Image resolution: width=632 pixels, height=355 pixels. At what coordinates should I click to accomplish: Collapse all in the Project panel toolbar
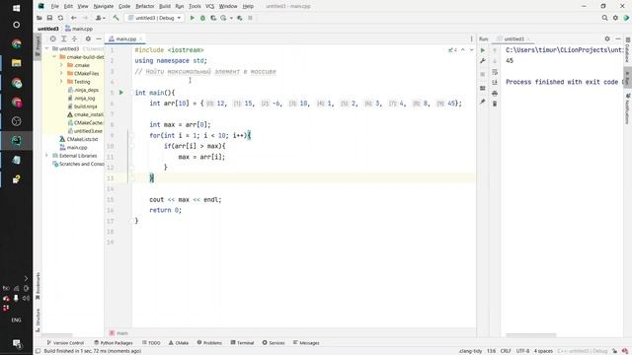point(75,38)
